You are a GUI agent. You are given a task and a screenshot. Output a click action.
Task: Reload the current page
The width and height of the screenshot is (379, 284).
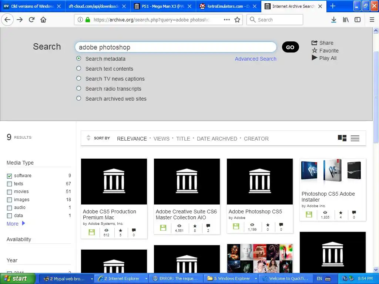(31, 20)
